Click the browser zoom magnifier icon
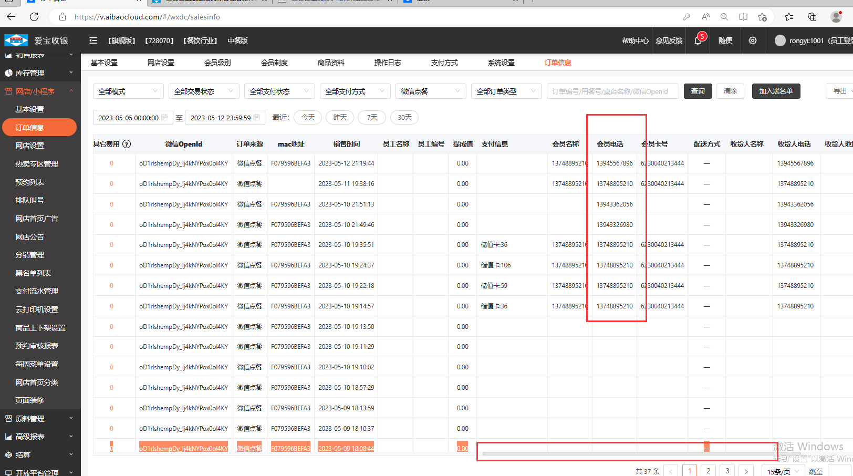This screenshot has height=476, width=853. pyautogui.click(x=724, y=17)
